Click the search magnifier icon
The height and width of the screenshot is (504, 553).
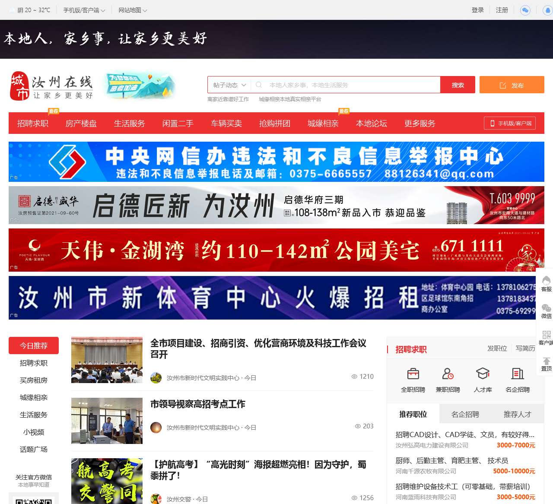(259, 85)
